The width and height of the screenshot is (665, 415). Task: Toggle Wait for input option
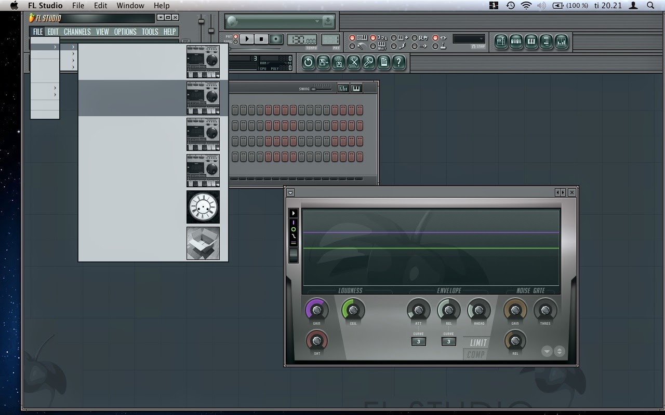(x=379, y=46)
